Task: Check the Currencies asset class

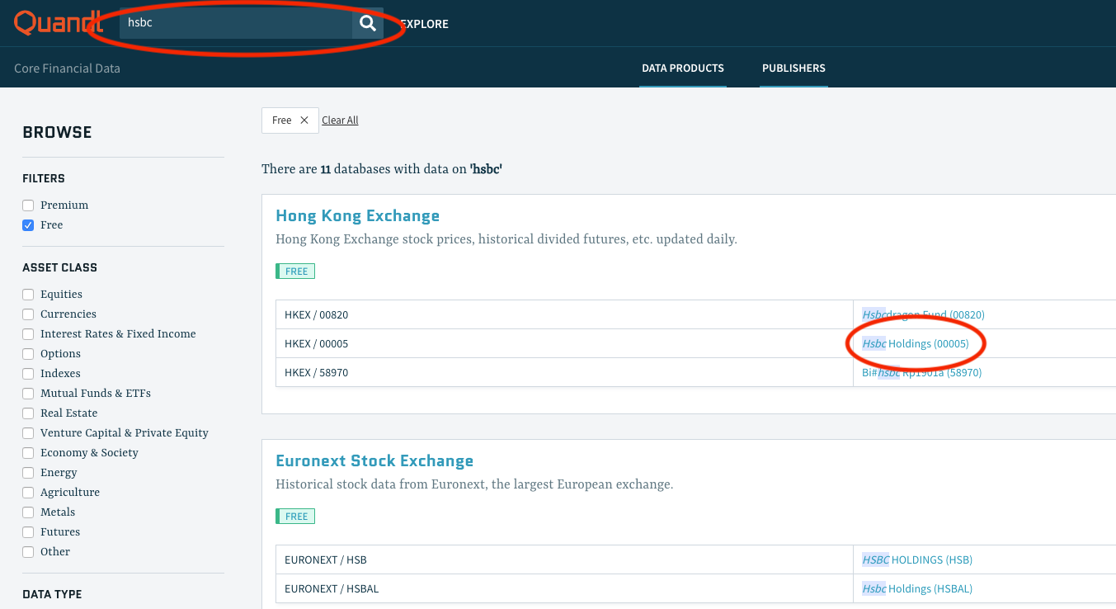Action: point(27,314)
